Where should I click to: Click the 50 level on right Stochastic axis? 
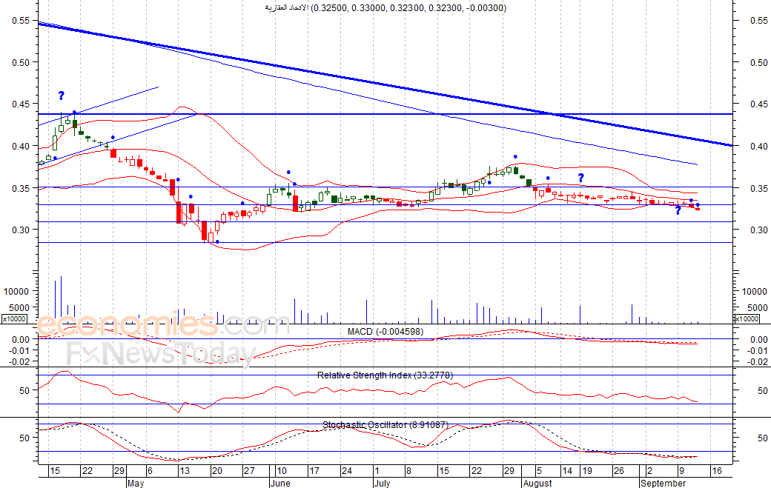click(762, 438)
